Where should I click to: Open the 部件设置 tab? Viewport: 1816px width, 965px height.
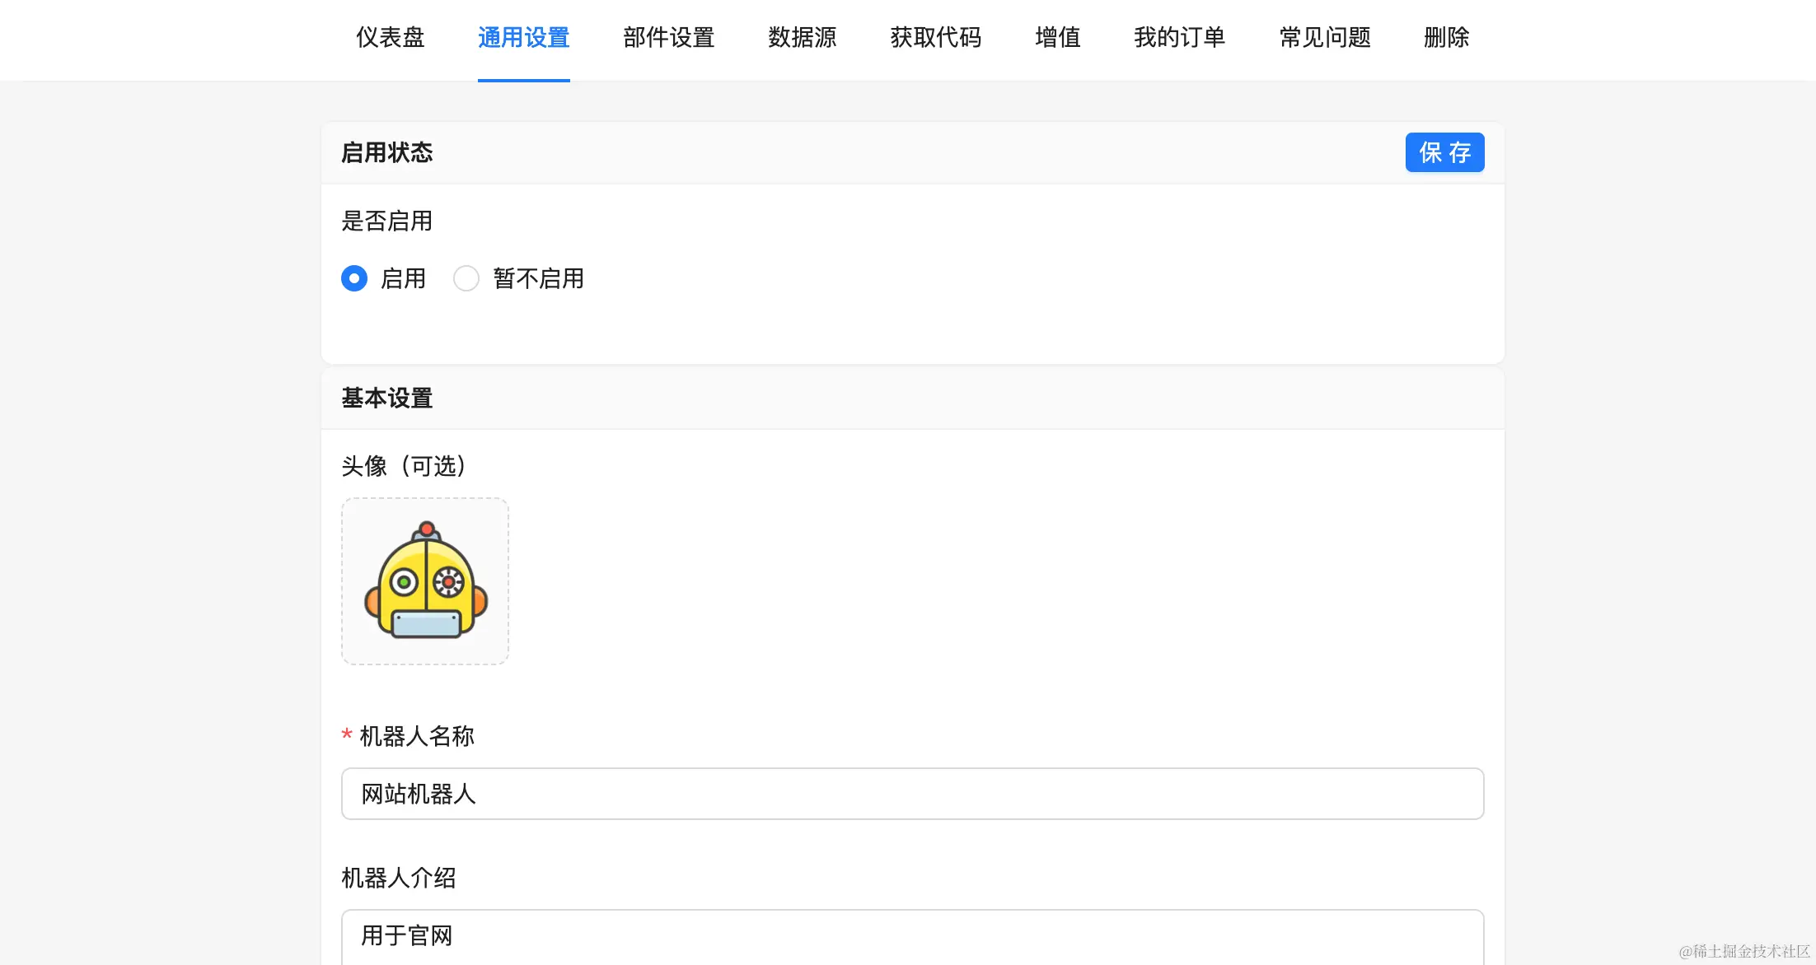668,38
